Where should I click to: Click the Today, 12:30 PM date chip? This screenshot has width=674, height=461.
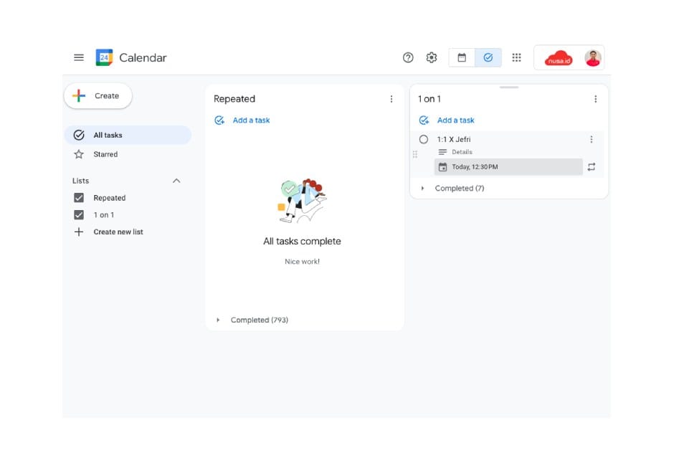tap(508, 167)
